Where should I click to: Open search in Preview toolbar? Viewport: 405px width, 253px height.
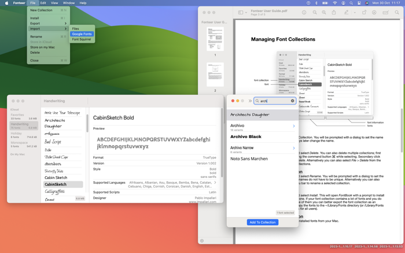click(x=397, y=12)
